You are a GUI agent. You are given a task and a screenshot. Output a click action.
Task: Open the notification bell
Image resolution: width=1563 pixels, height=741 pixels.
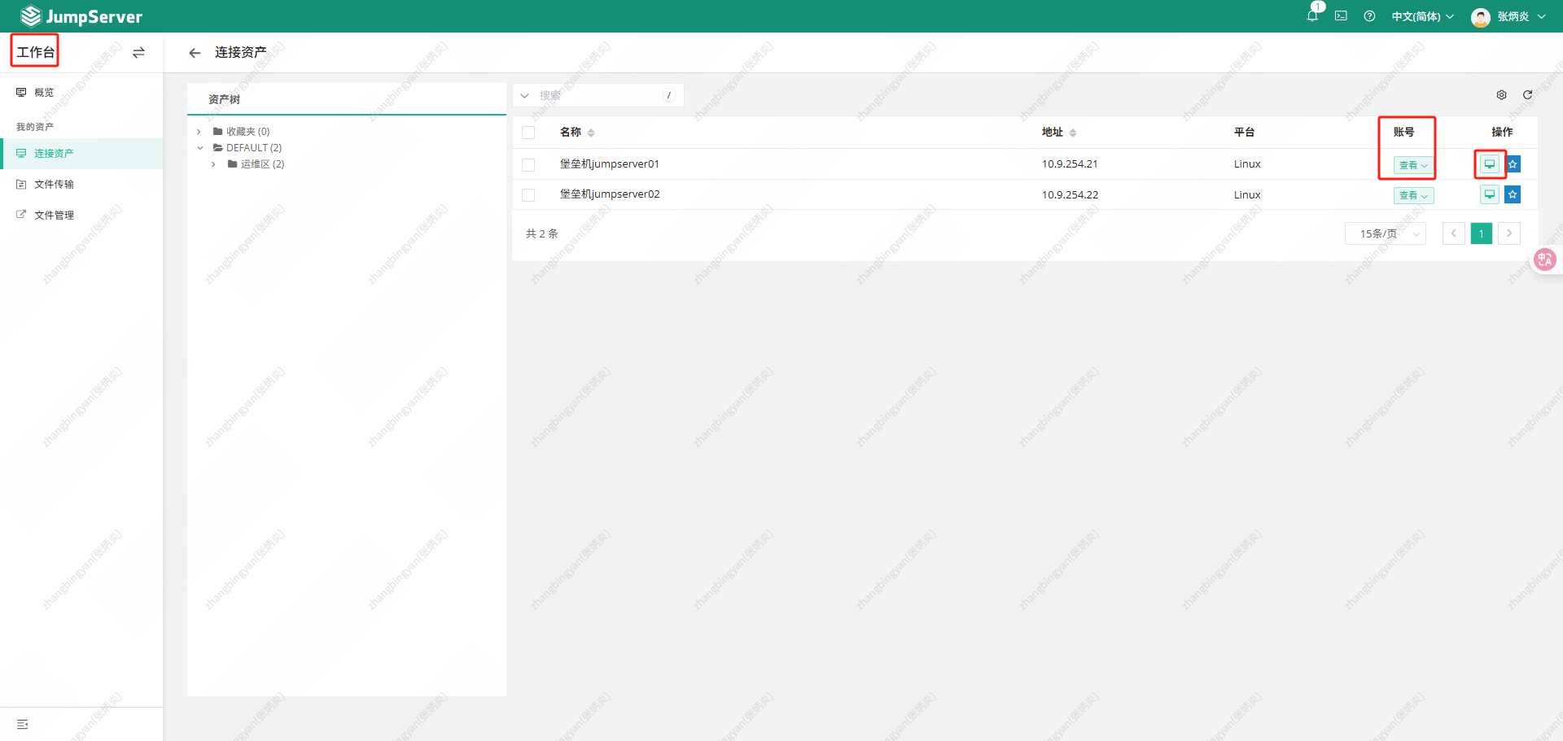[1312, 15]
